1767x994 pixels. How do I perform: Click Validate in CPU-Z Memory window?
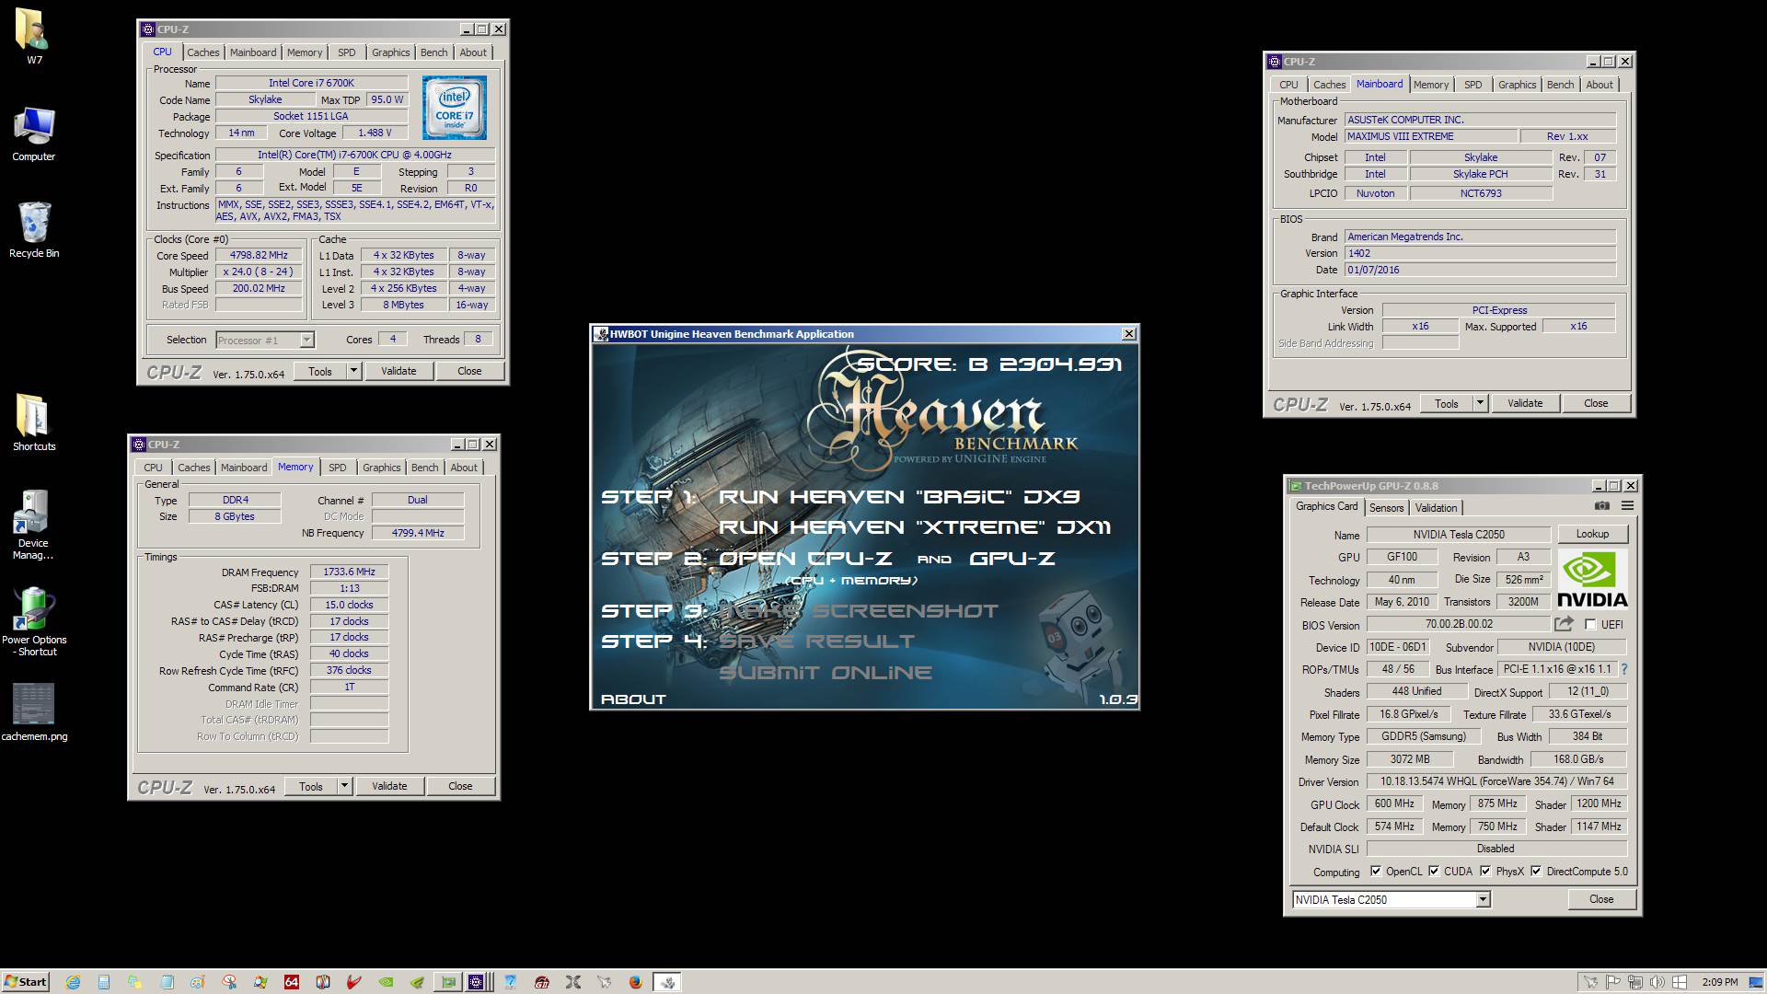click(389, 786)
